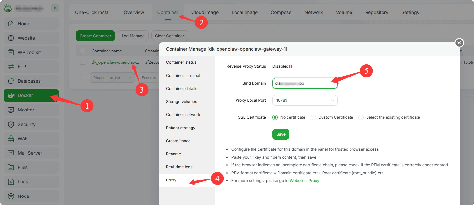The height and width of the screenshot is (205, 474).
Task: Focus the Bind Domain input field
Action: [x=305, y=83]
